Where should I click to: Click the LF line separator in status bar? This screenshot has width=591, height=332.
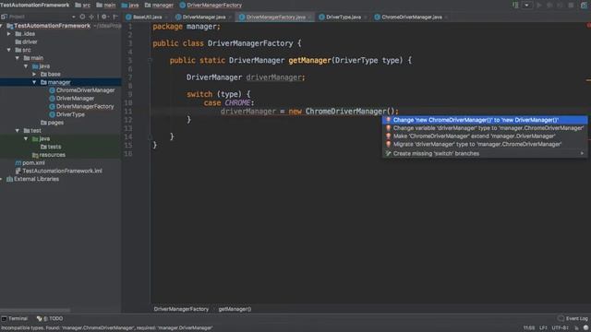(543, 328)
